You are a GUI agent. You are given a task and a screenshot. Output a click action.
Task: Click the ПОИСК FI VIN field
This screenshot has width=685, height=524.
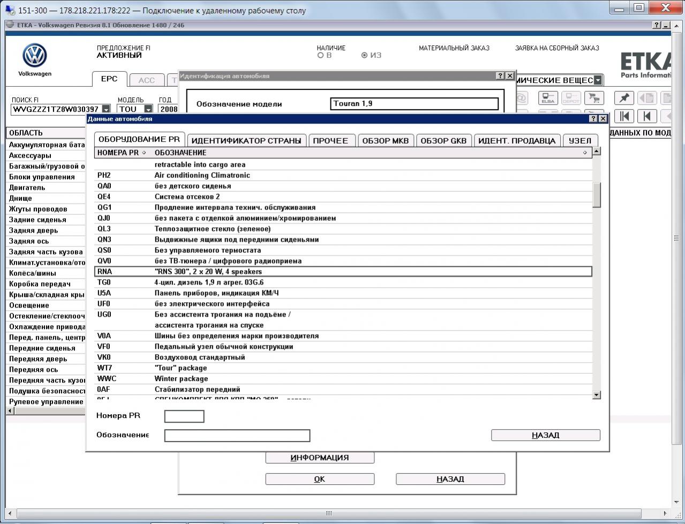point(56,109)
